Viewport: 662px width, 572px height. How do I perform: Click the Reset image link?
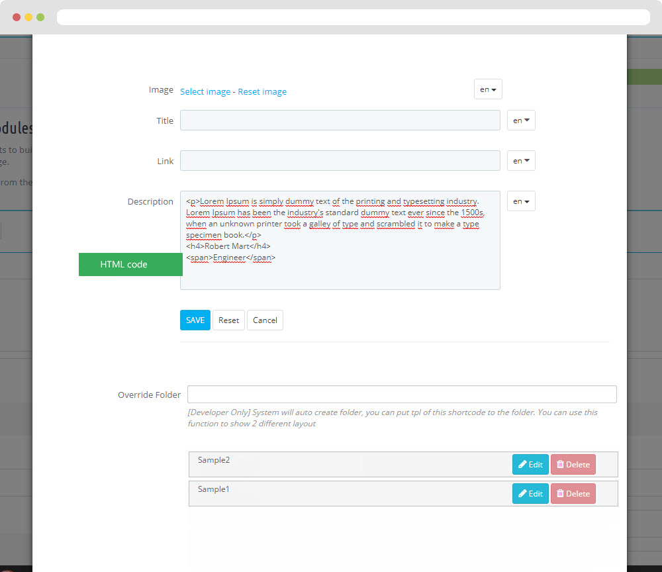coord(262,92)
